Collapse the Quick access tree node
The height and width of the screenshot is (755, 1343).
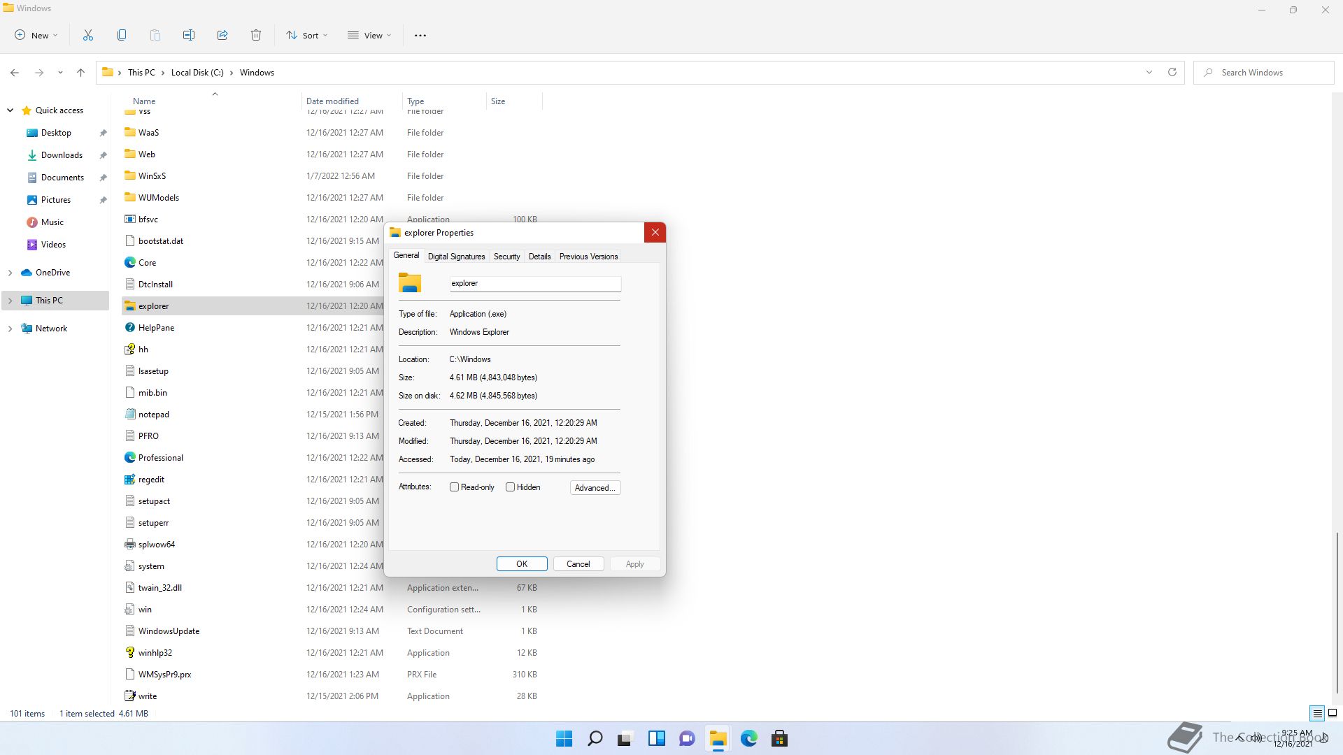[x=10, y=110]
